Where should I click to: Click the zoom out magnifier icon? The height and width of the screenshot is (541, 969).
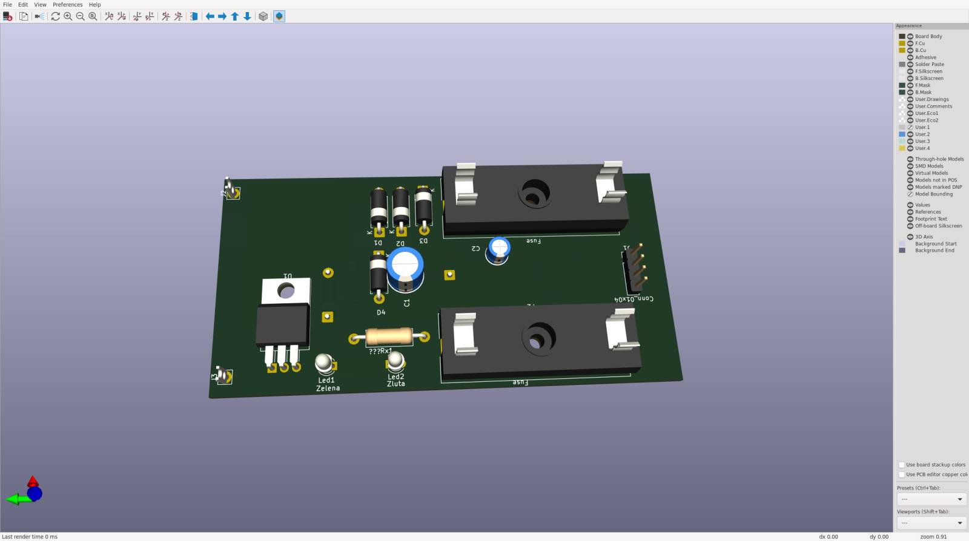click(x=81, y=16)
